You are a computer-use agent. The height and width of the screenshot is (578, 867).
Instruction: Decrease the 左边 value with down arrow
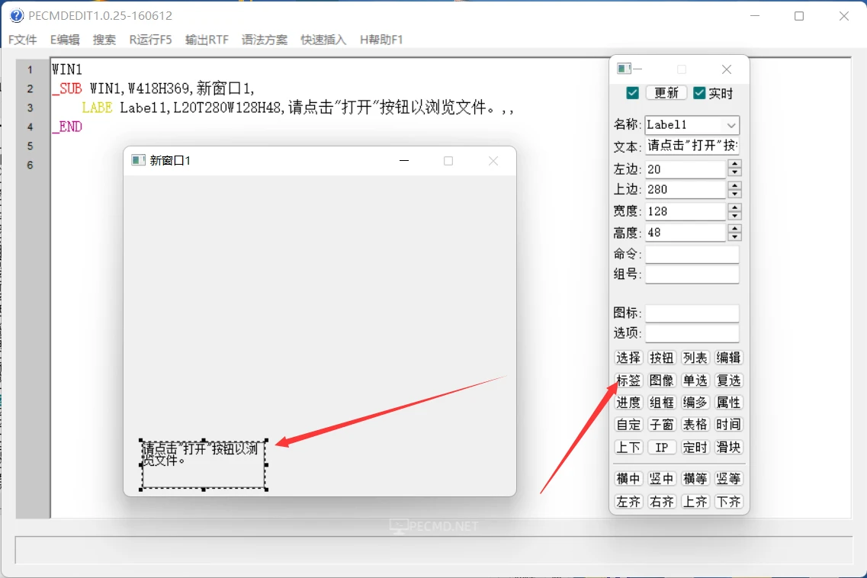734,172
